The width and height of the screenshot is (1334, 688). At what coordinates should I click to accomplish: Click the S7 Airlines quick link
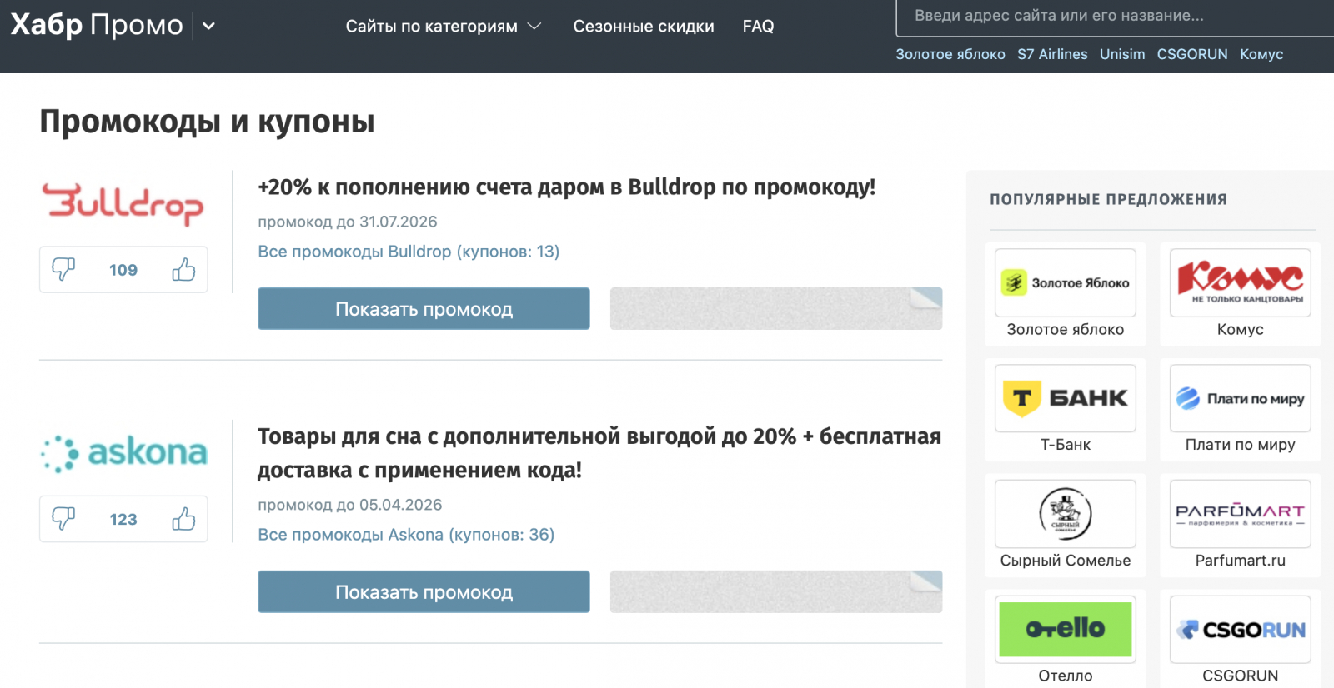[1052, 54]
